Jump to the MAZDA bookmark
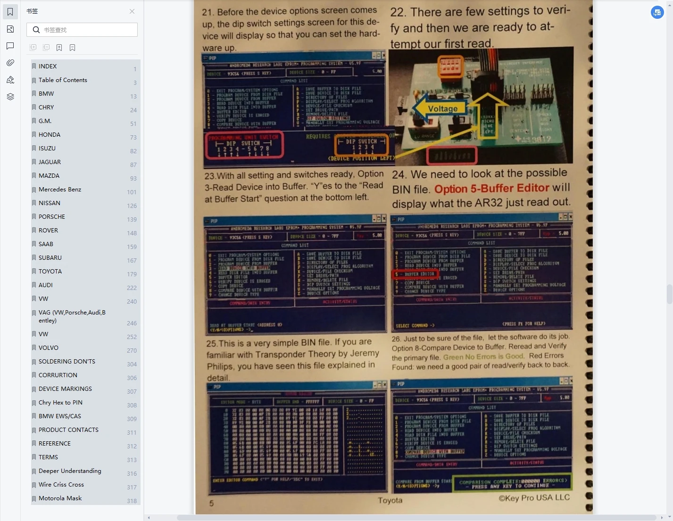 86,176
